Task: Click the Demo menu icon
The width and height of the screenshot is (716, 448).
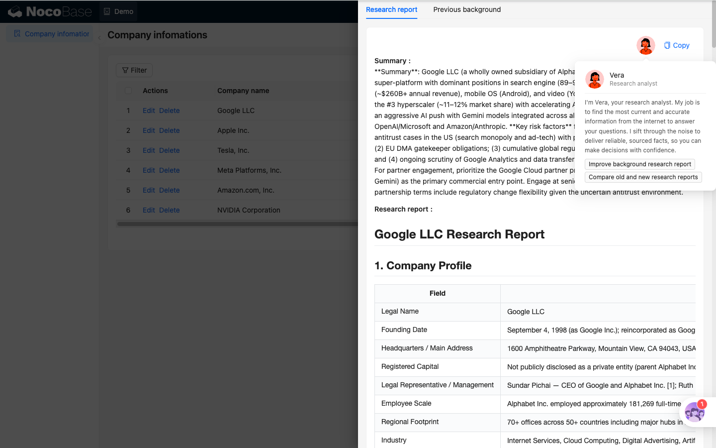Action: coord(107,11)
